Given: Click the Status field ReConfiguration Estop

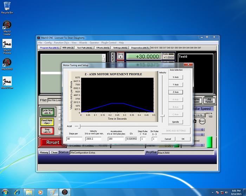Looking at the screenshot, I should (x=107, y=153).
